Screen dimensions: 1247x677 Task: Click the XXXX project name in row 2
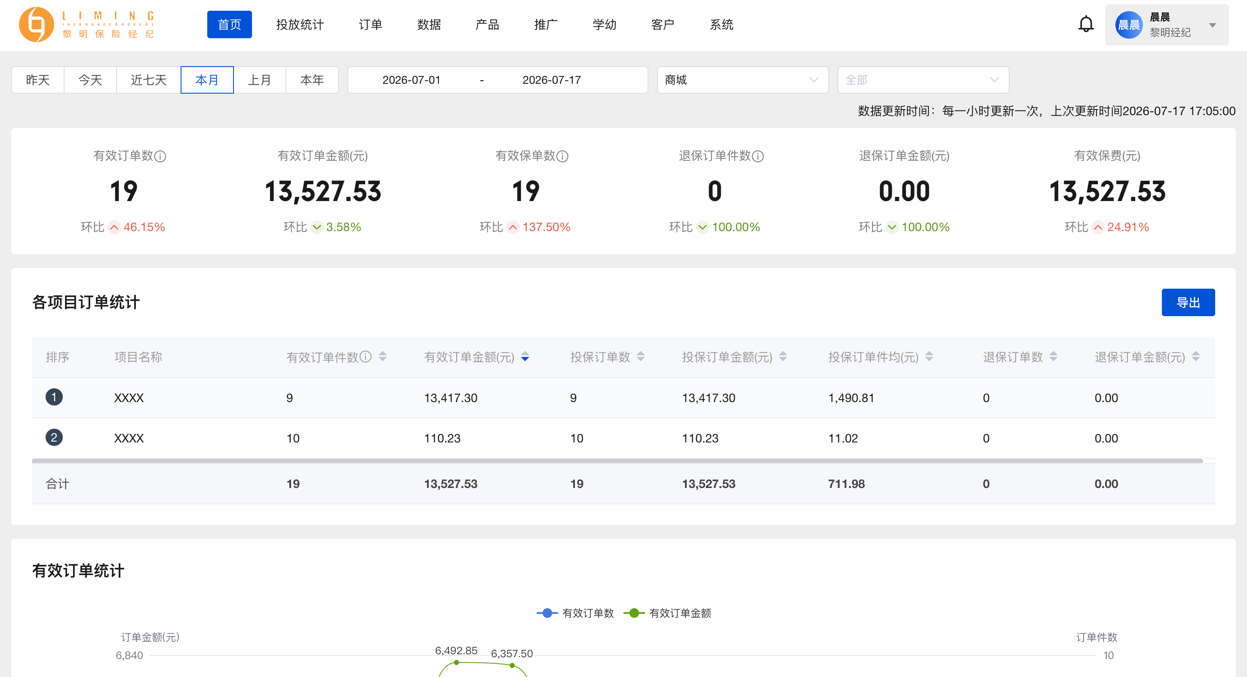(129, 438)
